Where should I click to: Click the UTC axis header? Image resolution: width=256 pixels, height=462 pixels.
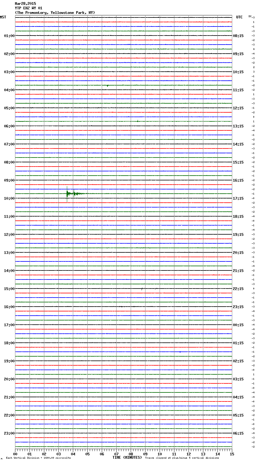239,17
